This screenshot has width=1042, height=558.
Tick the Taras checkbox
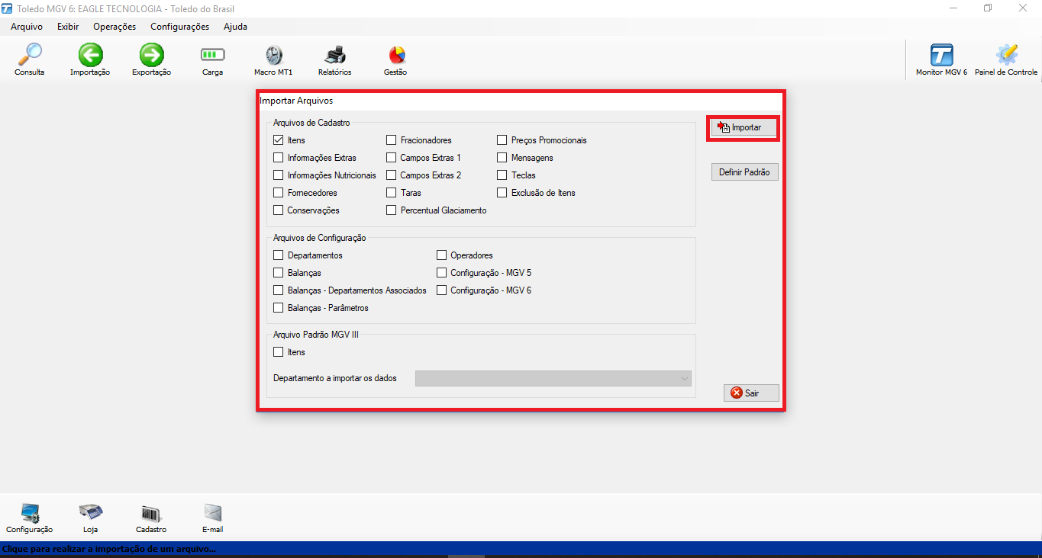pos(391,193)
